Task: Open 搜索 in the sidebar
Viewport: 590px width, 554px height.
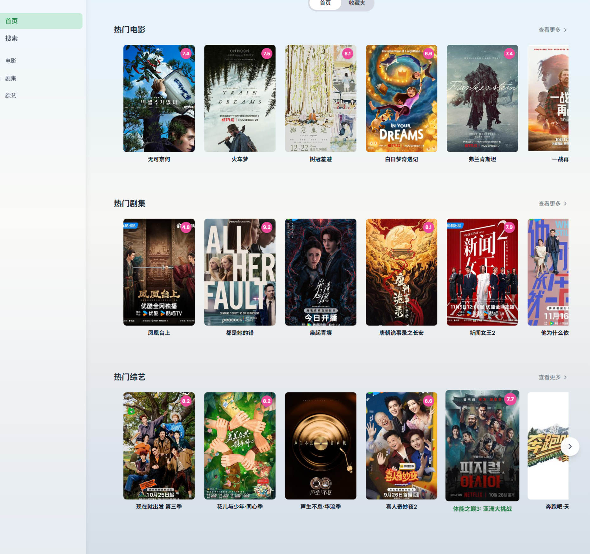Action: pos(11,38)
